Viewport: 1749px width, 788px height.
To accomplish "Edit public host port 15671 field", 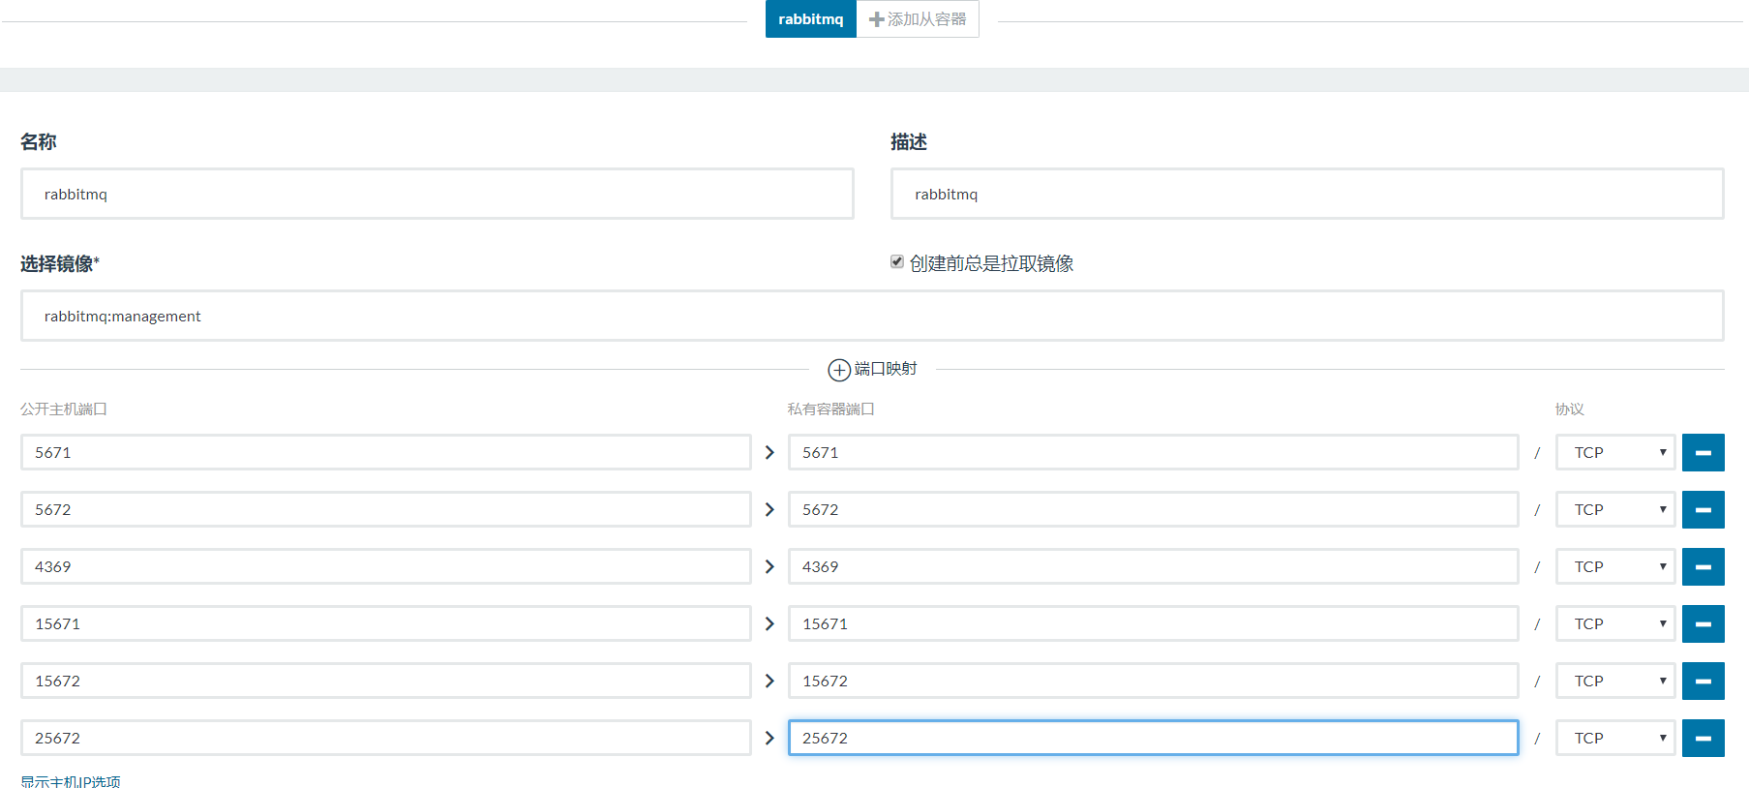I will pyautogui.click(x=385, y=623).
